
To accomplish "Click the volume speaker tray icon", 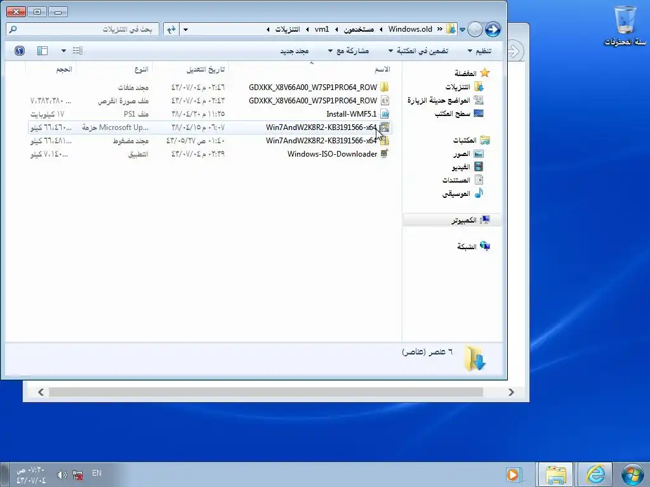I will pos(62,474).
